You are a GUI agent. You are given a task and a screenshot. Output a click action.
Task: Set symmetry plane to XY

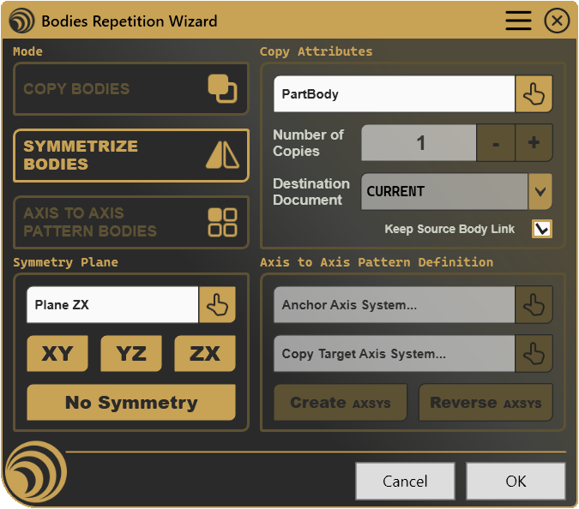click(x=57, y=353)
